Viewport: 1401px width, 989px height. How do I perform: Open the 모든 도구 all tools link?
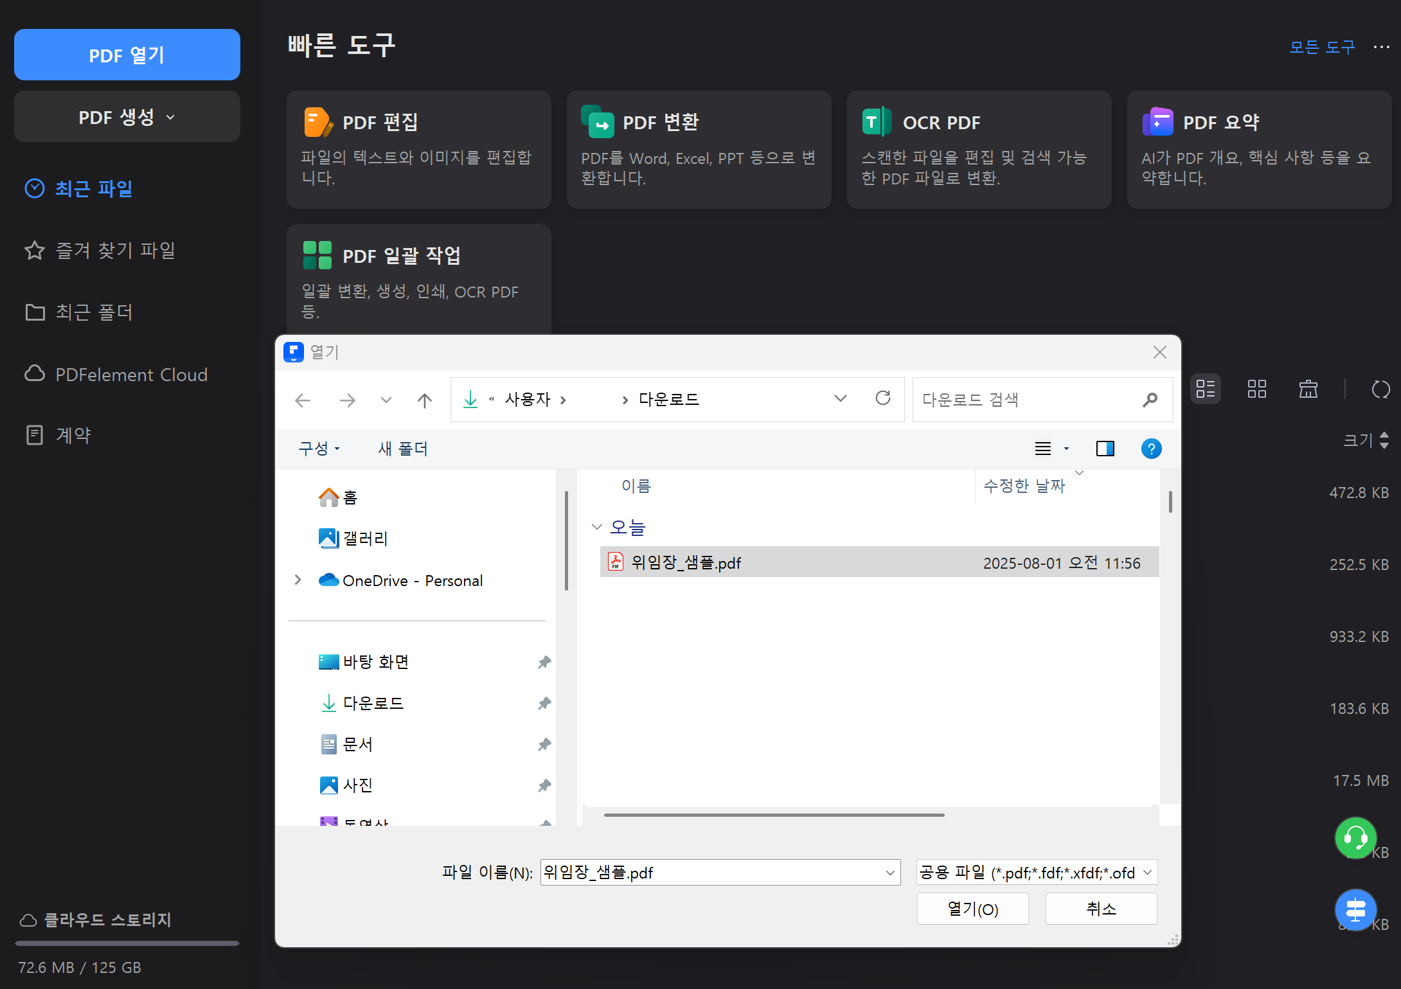point(1321,47)
